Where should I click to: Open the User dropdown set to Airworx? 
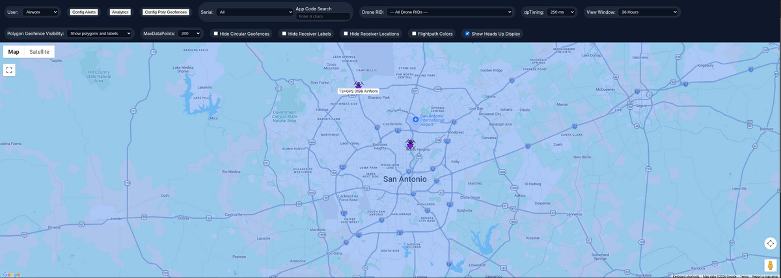[x=40, y=12]
